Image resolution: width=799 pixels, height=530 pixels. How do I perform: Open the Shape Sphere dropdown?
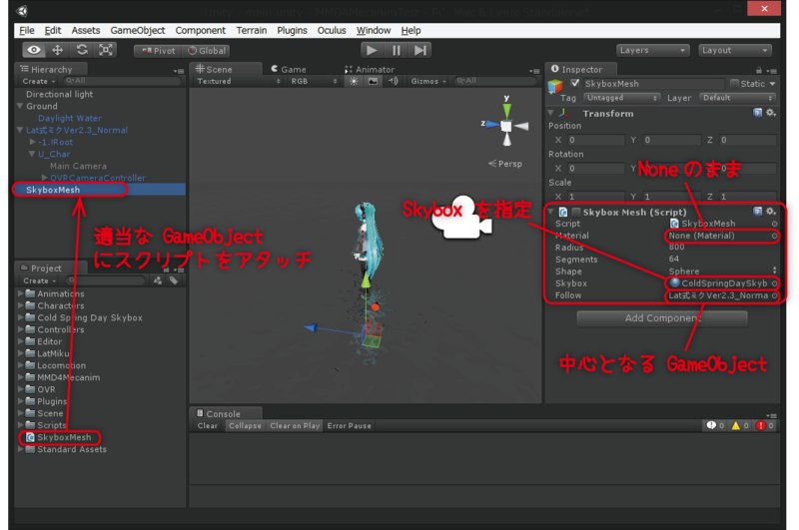(722, 271)
